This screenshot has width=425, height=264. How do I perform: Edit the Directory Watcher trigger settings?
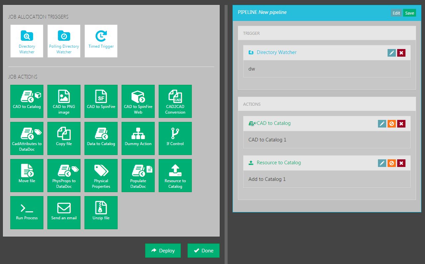tap(392, 53)
